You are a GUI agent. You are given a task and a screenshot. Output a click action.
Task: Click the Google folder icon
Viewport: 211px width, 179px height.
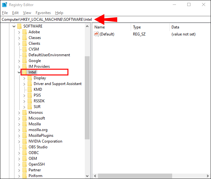24,61
